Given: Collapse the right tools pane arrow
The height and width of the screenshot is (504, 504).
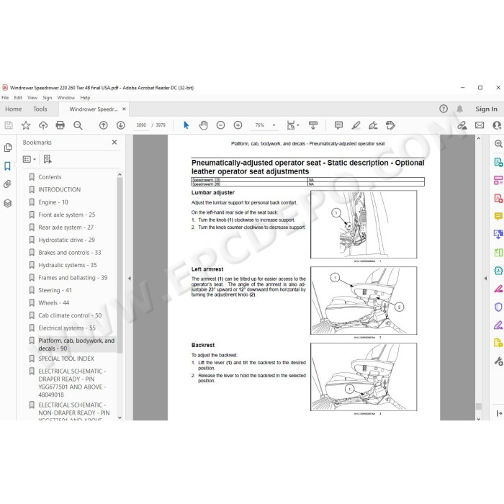Looking at the screenshot, I should point(485,279).
